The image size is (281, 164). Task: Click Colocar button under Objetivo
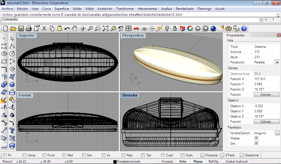(x=266, y=122)
